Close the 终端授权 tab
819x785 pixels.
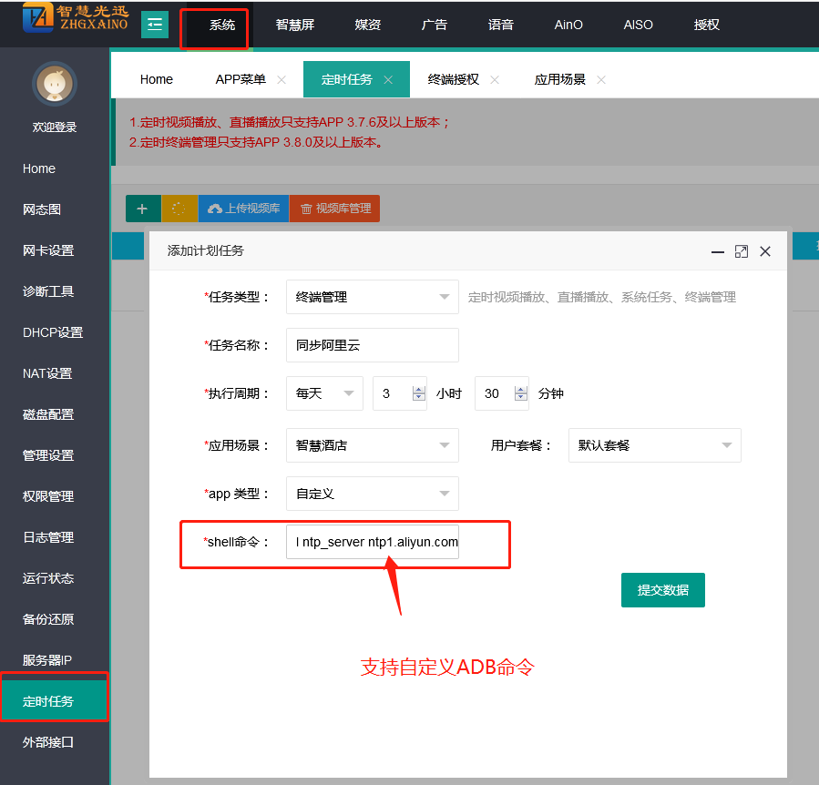pos(495,80)
